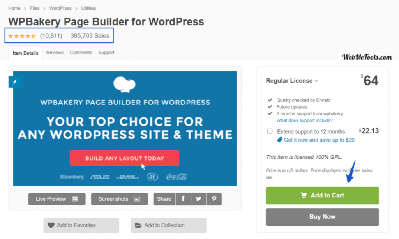
Task: Share on Twitter via the bird icon
Action: click(x=198, y=199)
